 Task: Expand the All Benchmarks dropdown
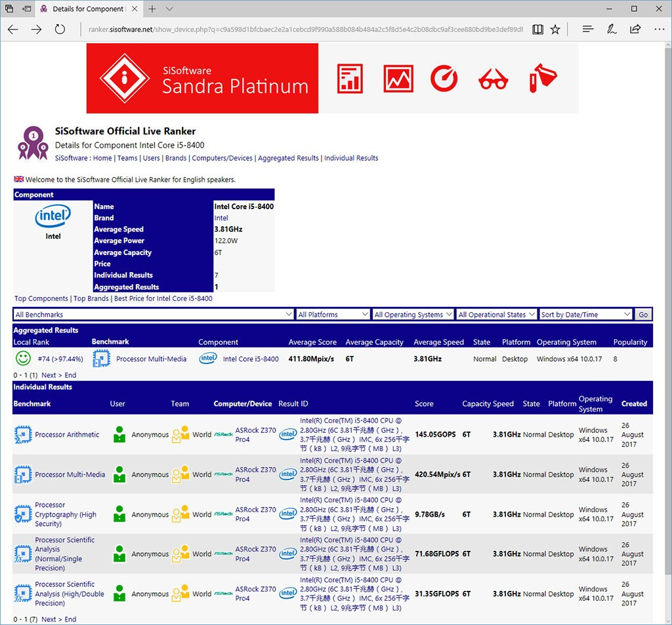[x=154, y=315]
